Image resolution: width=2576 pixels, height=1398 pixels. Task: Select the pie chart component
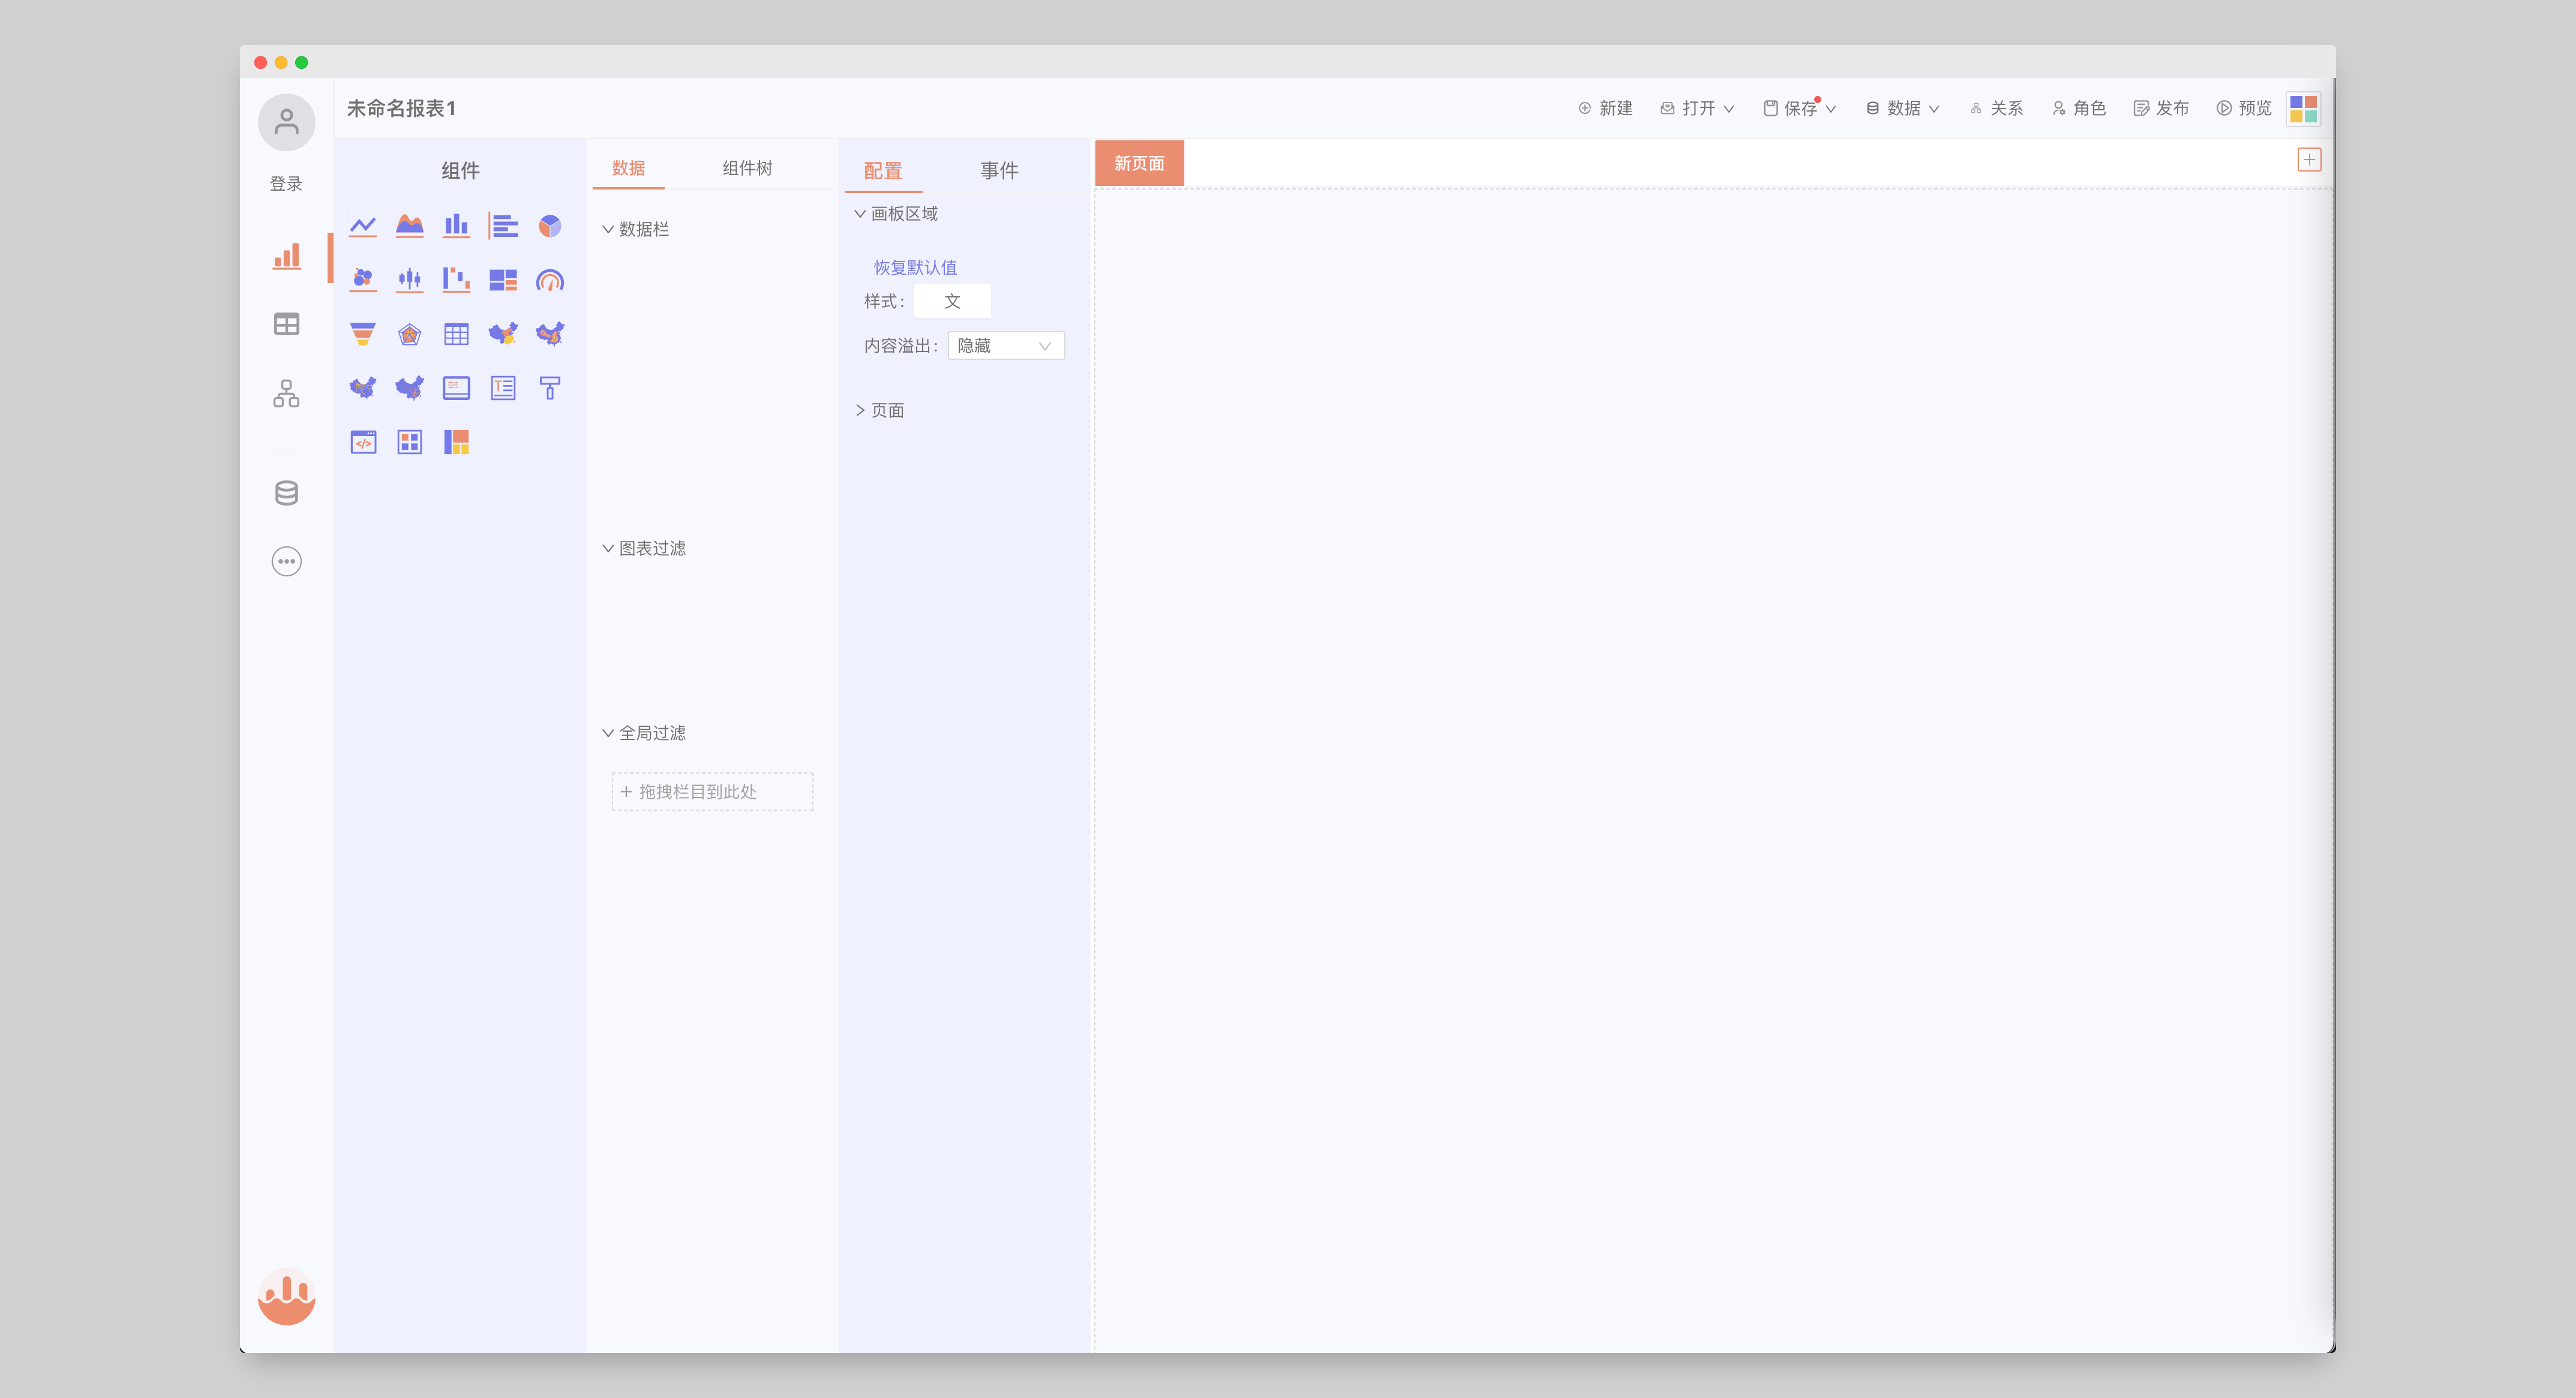point(550,226)
